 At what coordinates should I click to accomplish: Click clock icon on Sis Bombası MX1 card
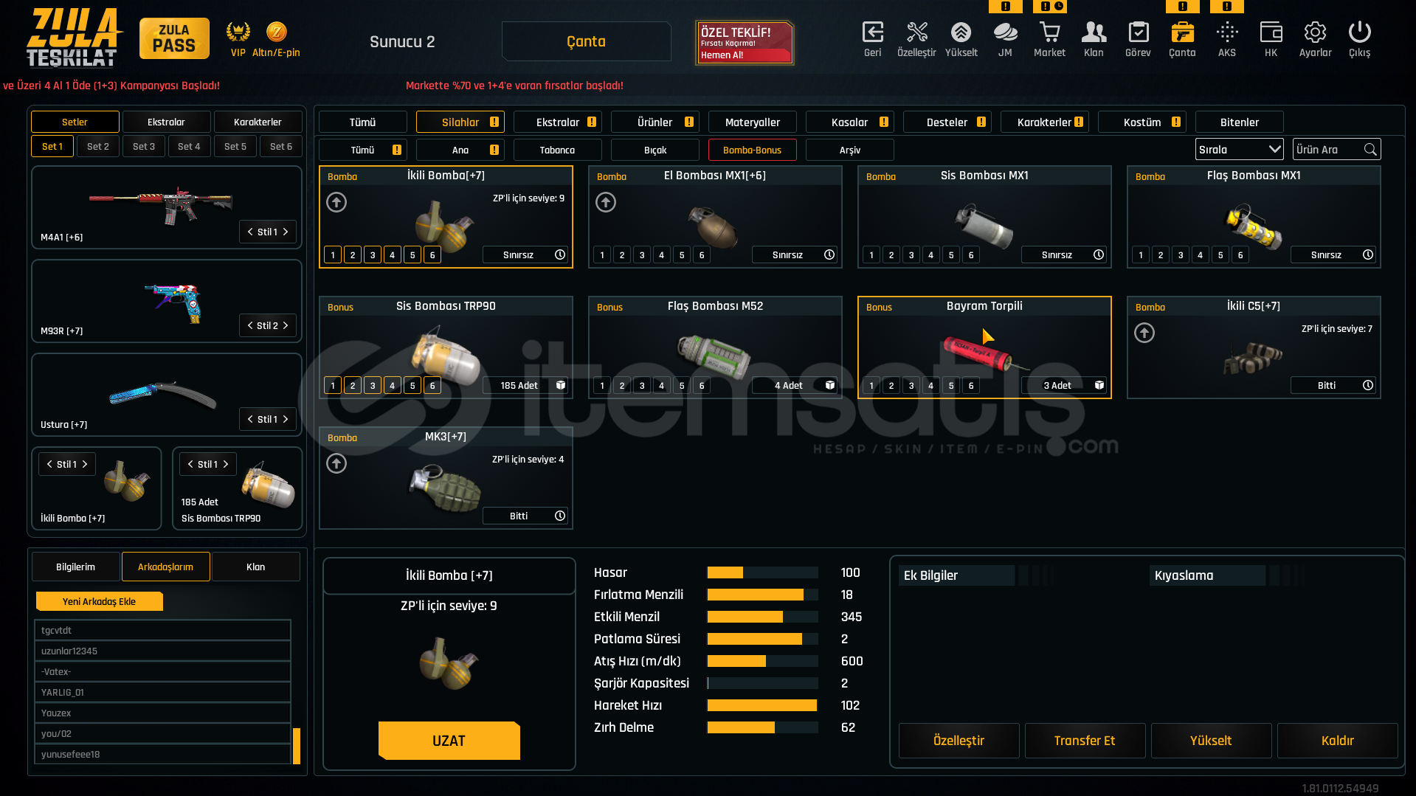1099,255
